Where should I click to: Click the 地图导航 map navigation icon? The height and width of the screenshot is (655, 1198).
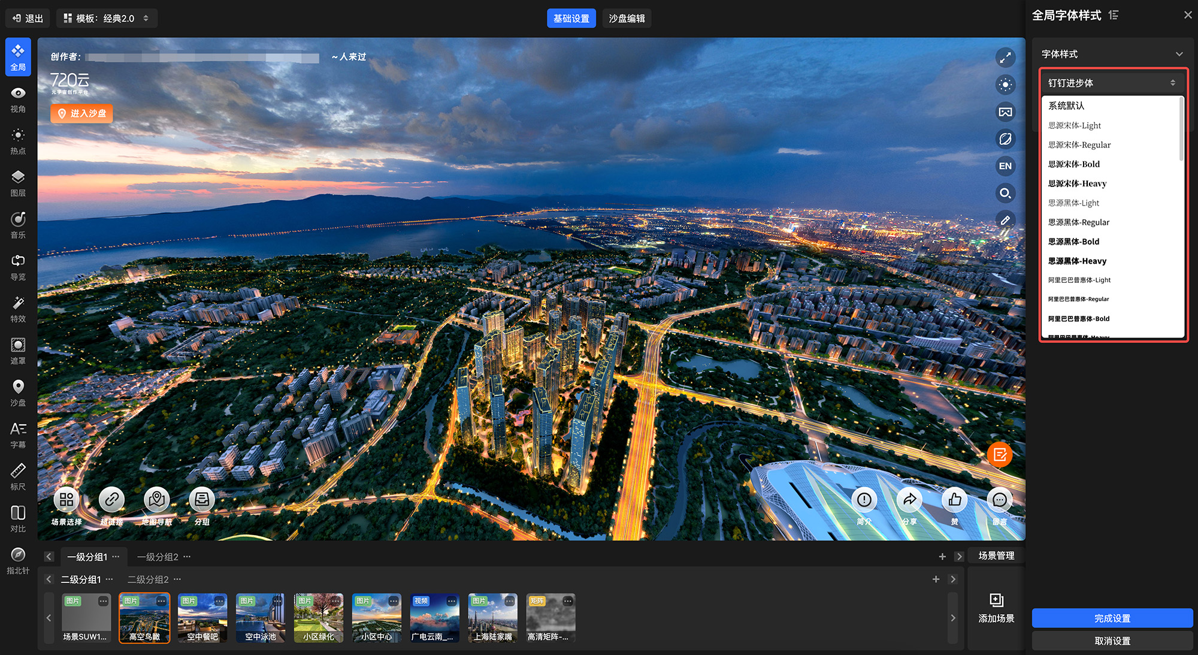(156, 500)
